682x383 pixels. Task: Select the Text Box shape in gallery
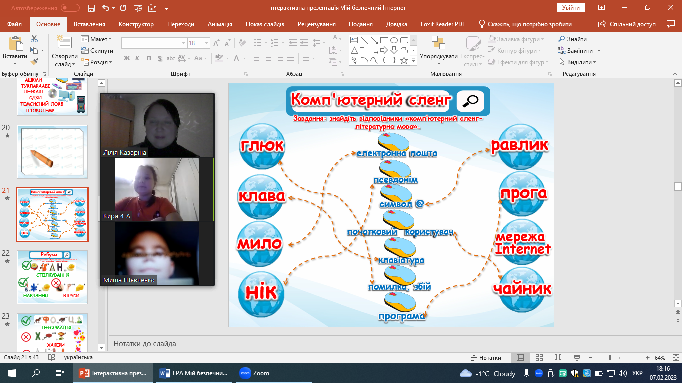pyautogui.click(x=354, y=40)
